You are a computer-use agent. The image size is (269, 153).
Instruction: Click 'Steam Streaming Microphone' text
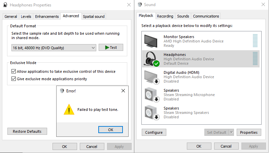pos(189,95)
